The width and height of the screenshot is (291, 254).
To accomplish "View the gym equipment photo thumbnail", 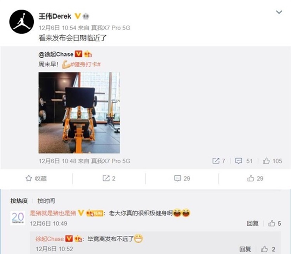I will click(x=79, y=112).
